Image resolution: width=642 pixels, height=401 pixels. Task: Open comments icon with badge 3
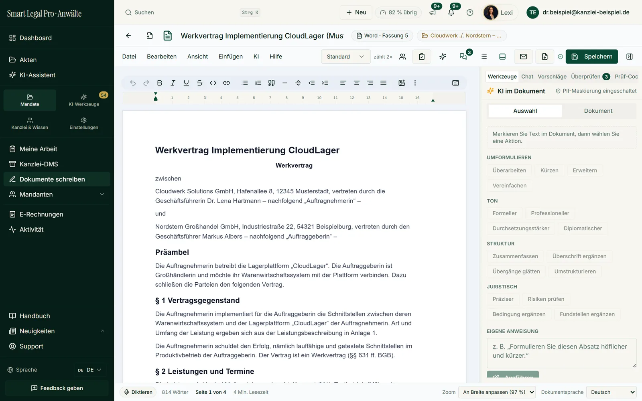pos(463,57)
